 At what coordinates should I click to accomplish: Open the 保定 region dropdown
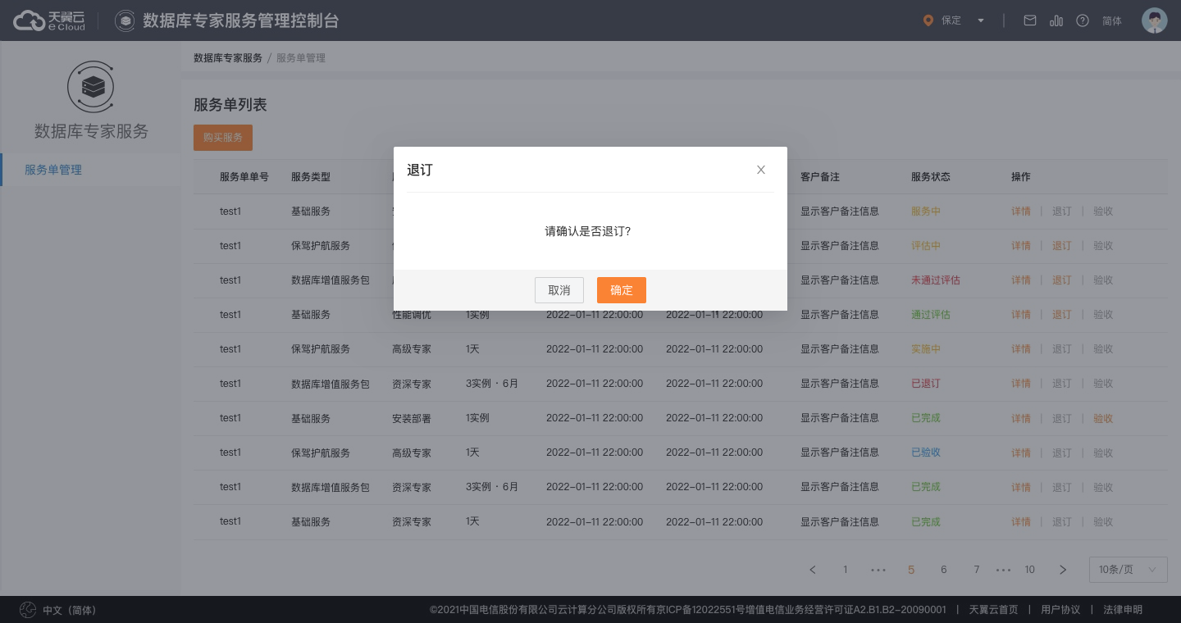(954, 20)
